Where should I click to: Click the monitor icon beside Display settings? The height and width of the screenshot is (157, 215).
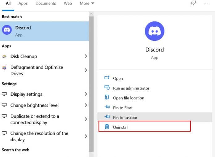pos(5,94)
